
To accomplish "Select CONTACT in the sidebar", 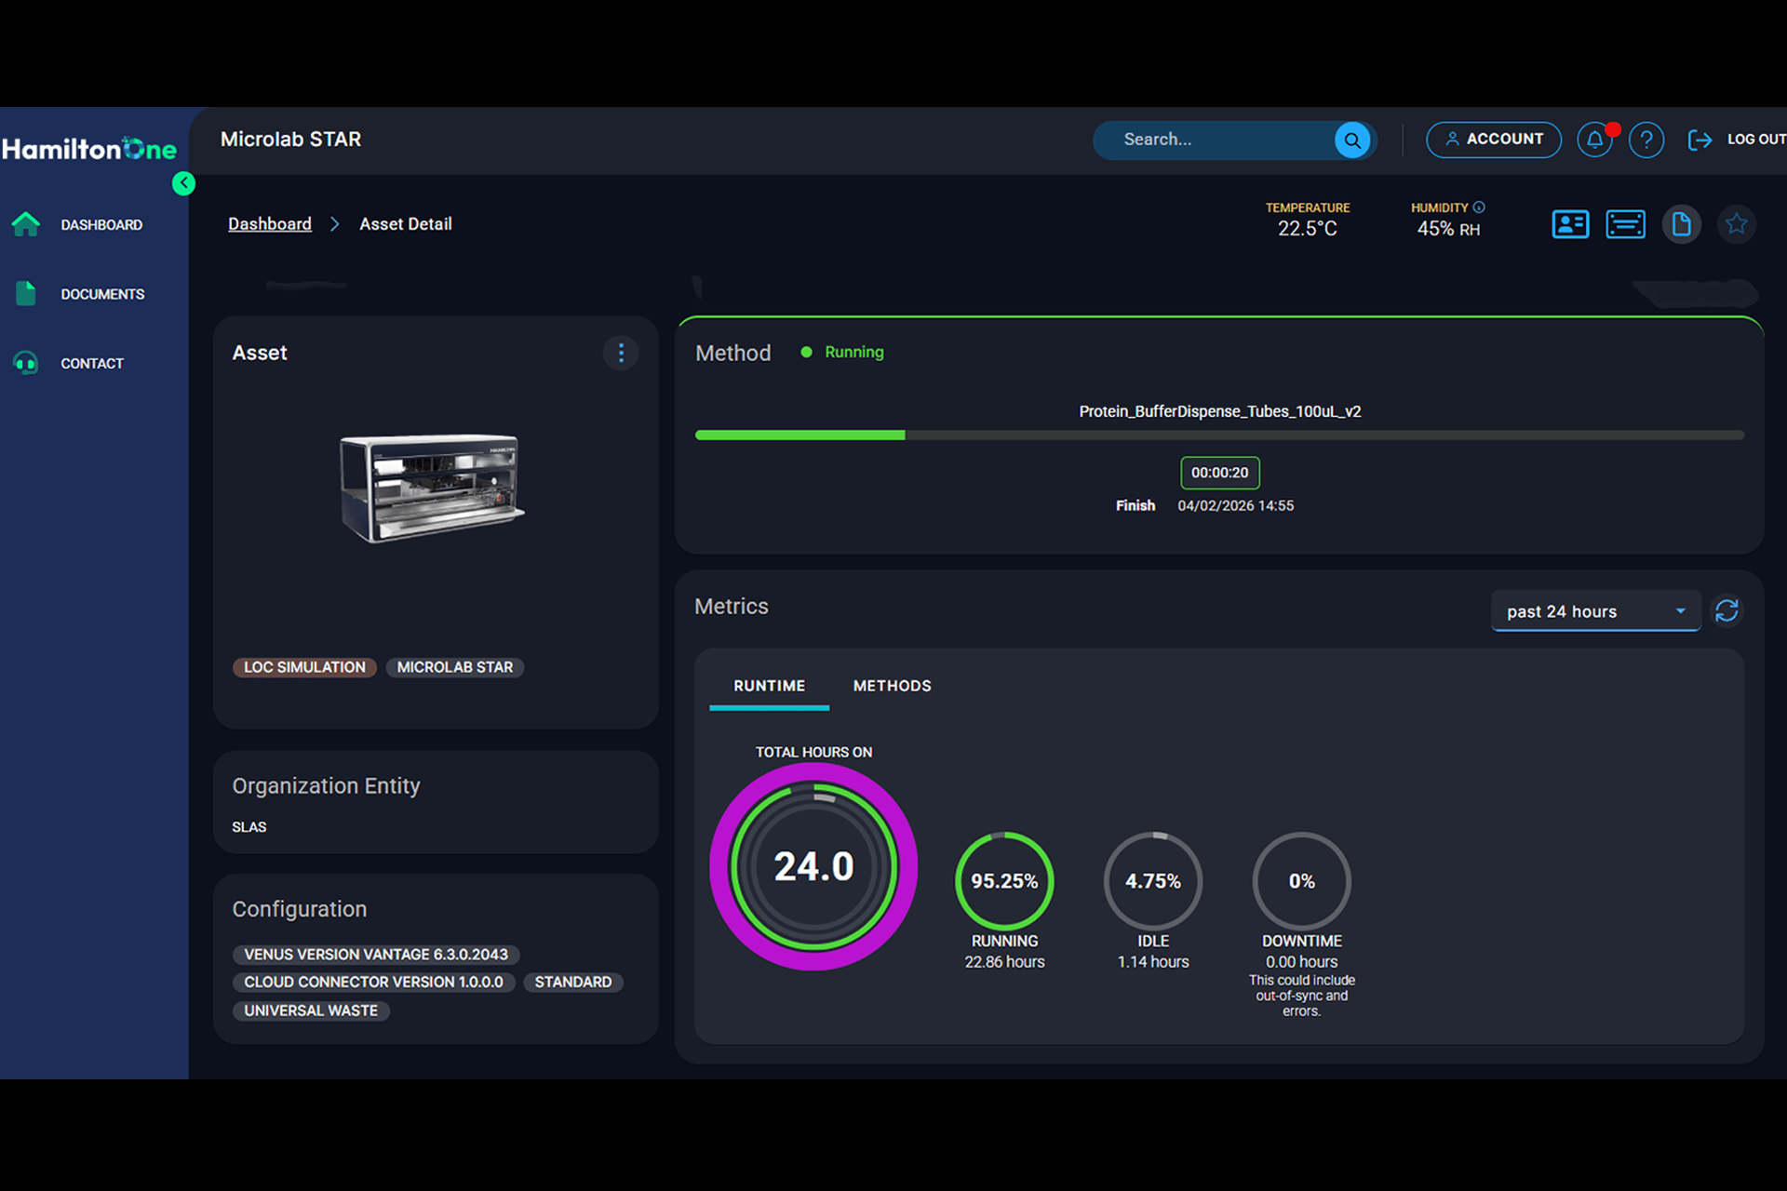I will point(92,364).
